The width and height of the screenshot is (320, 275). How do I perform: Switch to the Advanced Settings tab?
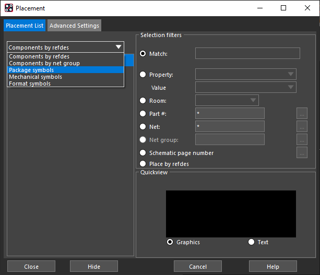[74, 26]
